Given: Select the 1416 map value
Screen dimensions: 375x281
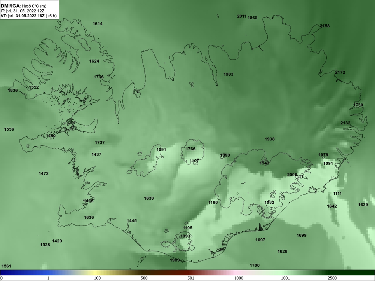Looking at the screenshot, I should pyautogui.click(x=88, y=201).
